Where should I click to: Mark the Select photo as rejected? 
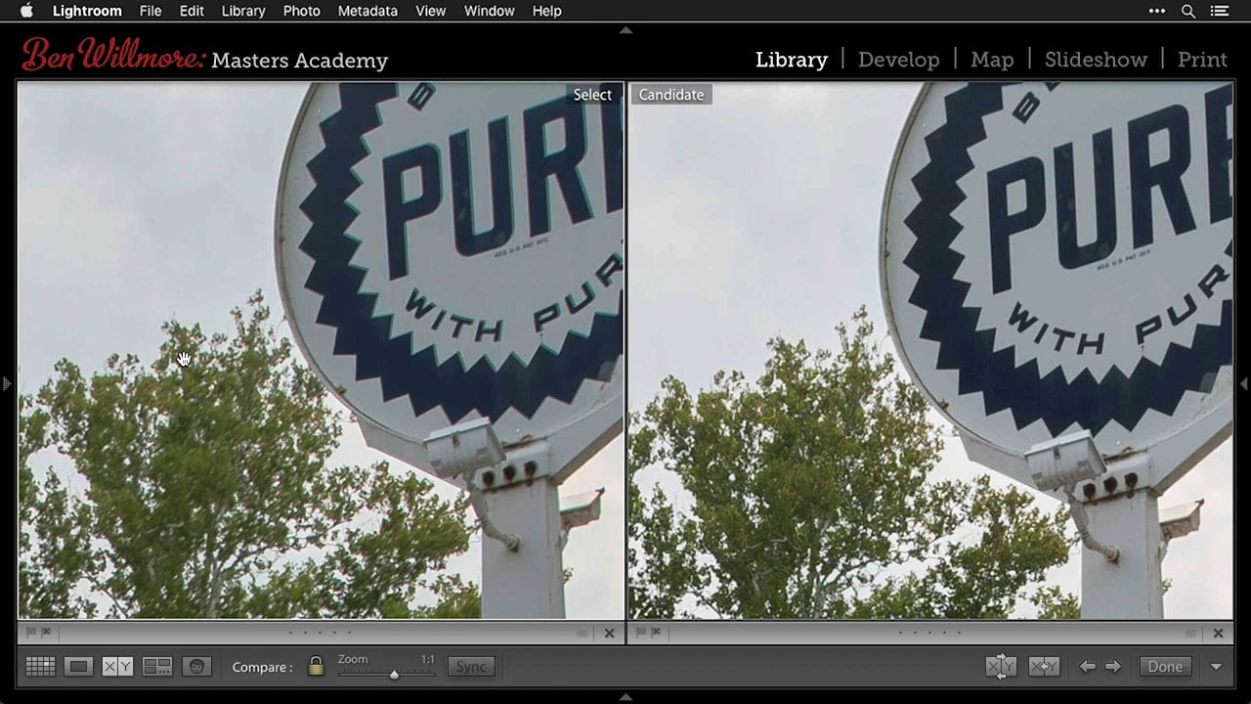click(46, 633)
